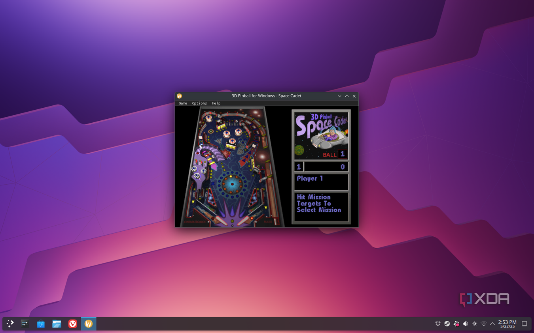Minimize the 3D Pinball window
Screen dimensions: 534x333
pyautogui.click(x=339, y=96)
